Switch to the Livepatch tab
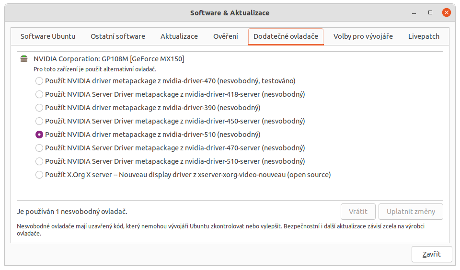 pyautogui.click(x=424, y=36)
